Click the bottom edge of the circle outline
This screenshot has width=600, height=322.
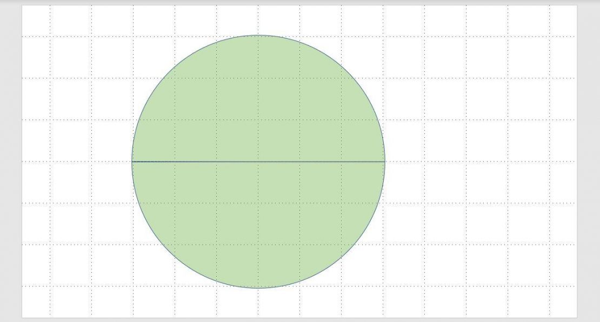point(258,289)
